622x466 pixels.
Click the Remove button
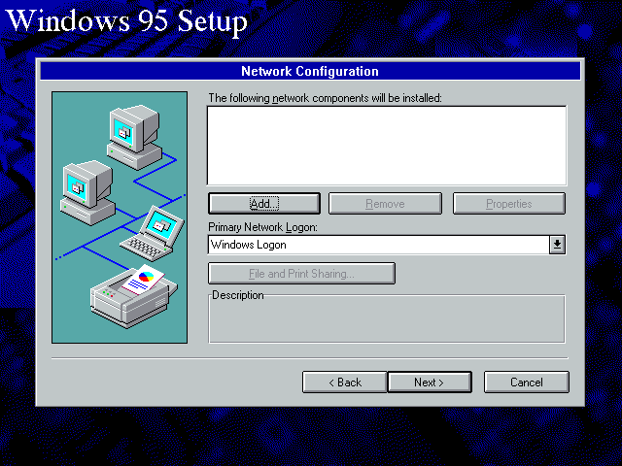pyautogui.click(x=385, y=204)
